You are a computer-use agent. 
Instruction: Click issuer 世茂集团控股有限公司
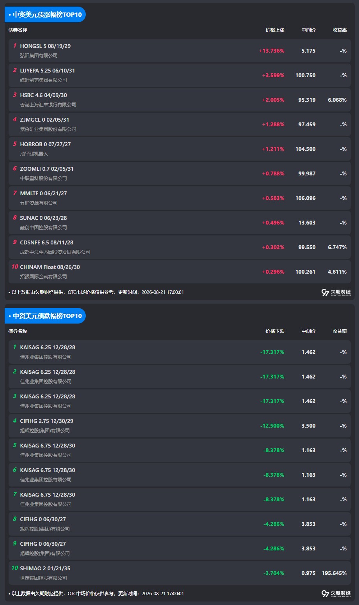tap(43, 578)
